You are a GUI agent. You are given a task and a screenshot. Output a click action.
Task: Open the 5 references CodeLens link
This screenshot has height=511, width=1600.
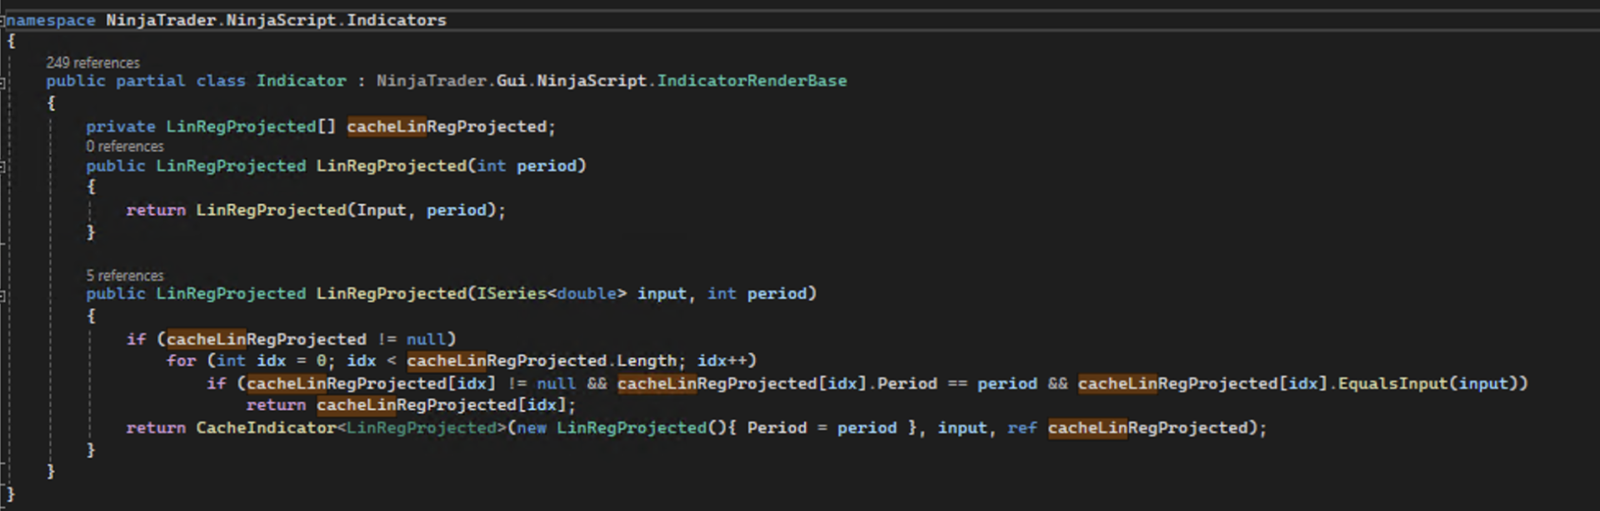click(125, 275)
